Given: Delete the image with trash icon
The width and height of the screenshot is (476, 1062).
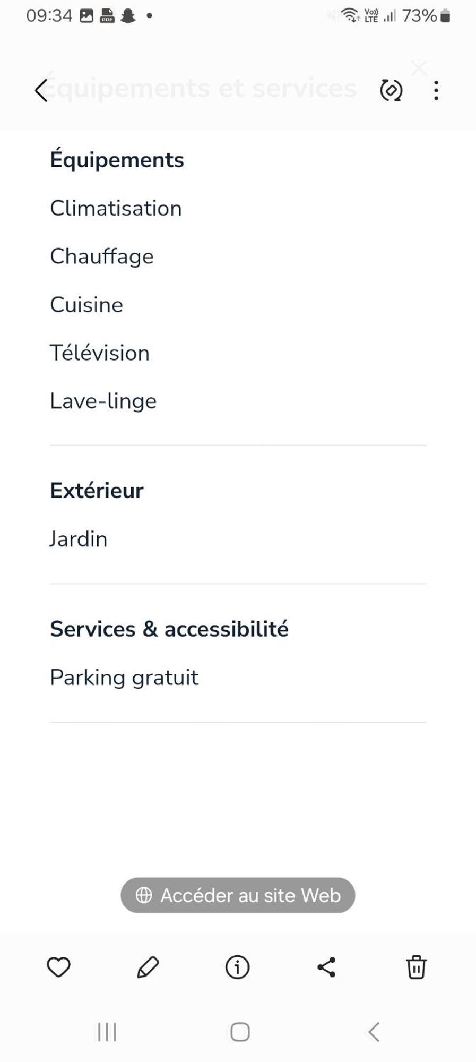Looking at the screenshot, I should click(x=416, y=967).
